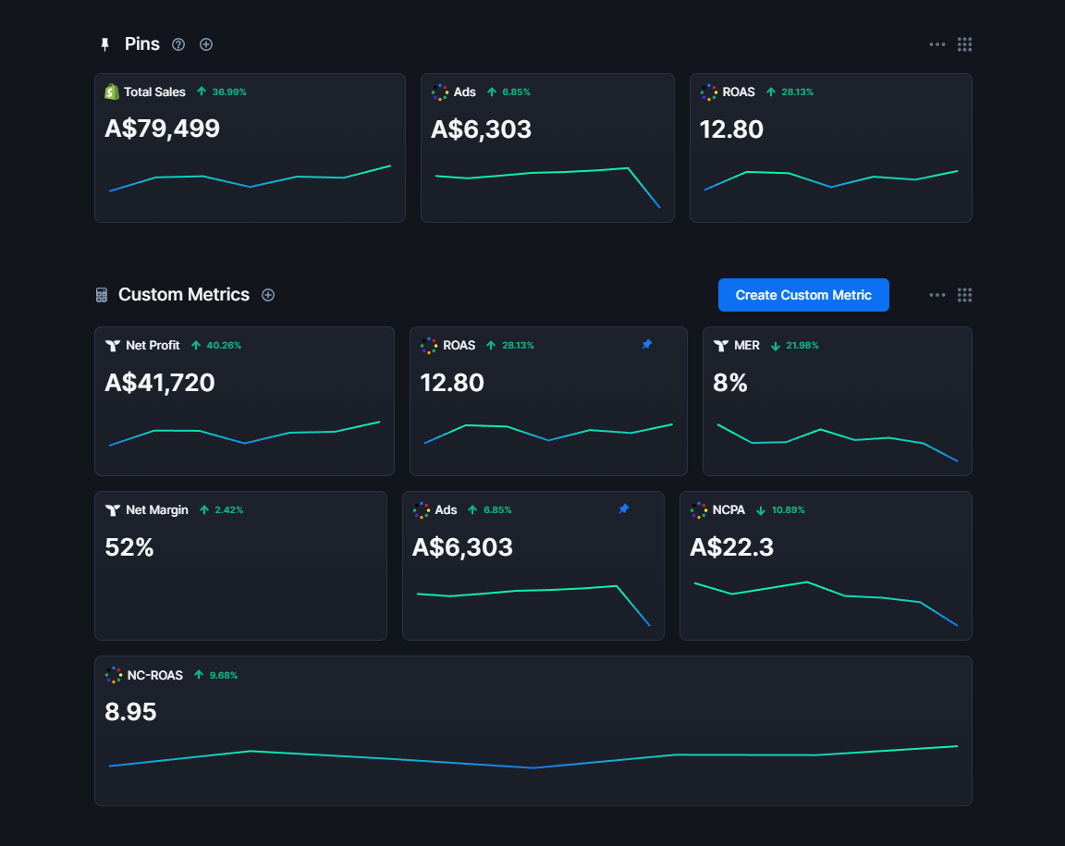Viewport: 1065px width, 846px height.
Task: Select the Net Margin 52% card
Action: [x=240, y=565]
